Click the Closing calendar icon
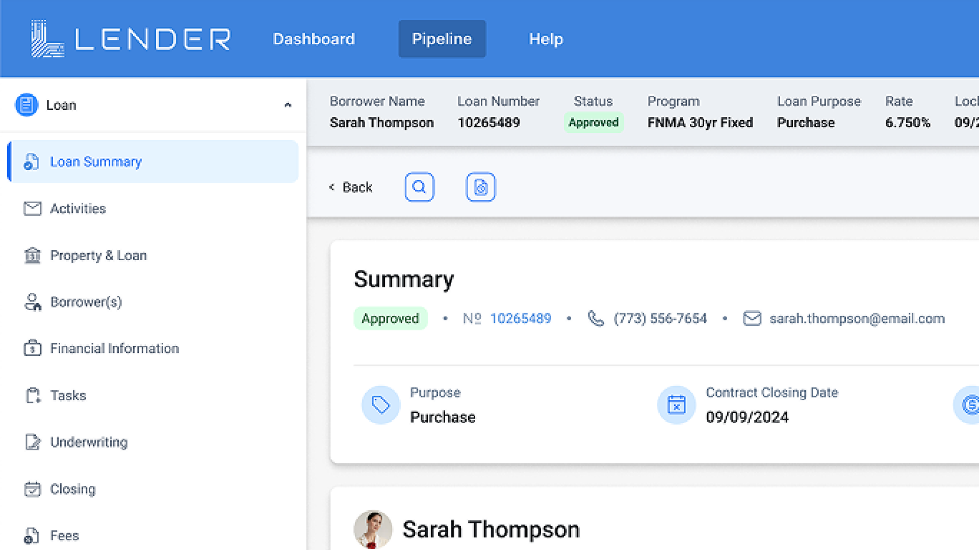Image resolution: width=979 pixels, height=550 pixels. [x=33, y=489]
